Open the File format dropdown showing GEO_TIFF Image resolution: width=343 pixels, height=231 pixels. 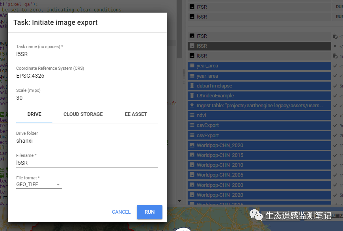[x=57, y=184]
